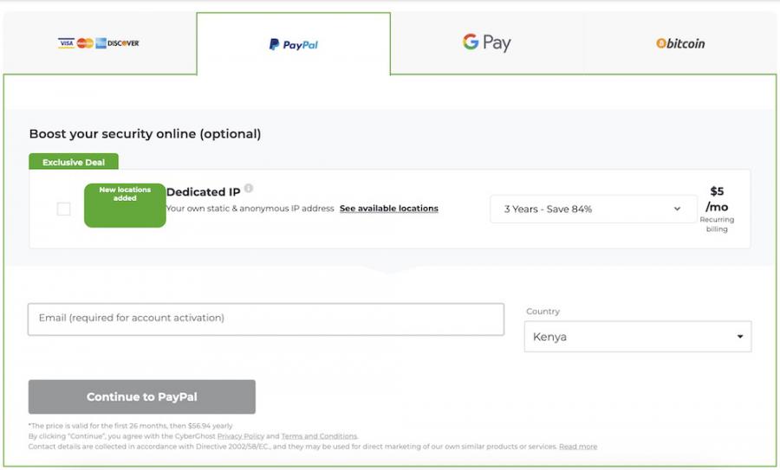The image size is (780, 470).
Task: Open the See available locations link
Action: pos(389,209)
